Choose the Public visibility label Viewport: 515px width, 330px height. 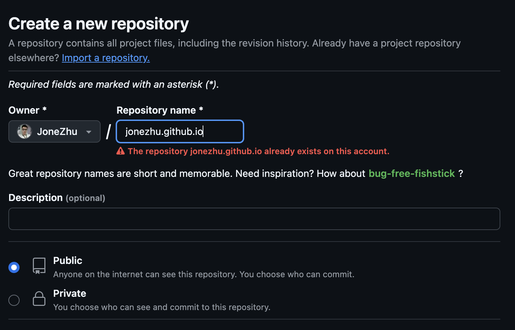coord(68,260)
